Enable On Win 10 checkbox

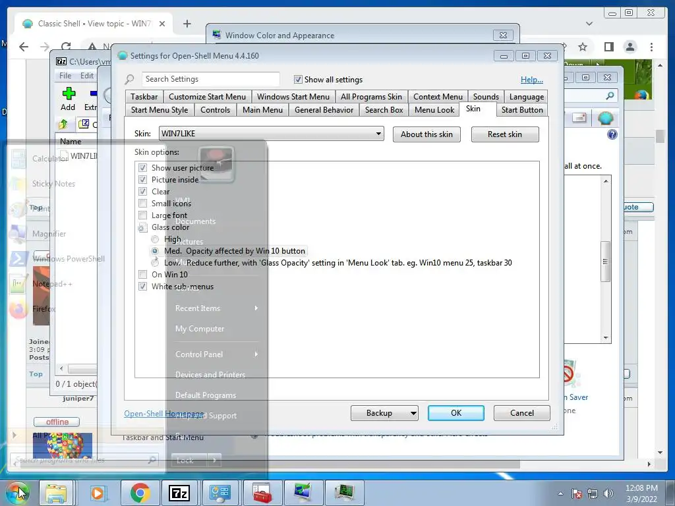pos(142,275)
